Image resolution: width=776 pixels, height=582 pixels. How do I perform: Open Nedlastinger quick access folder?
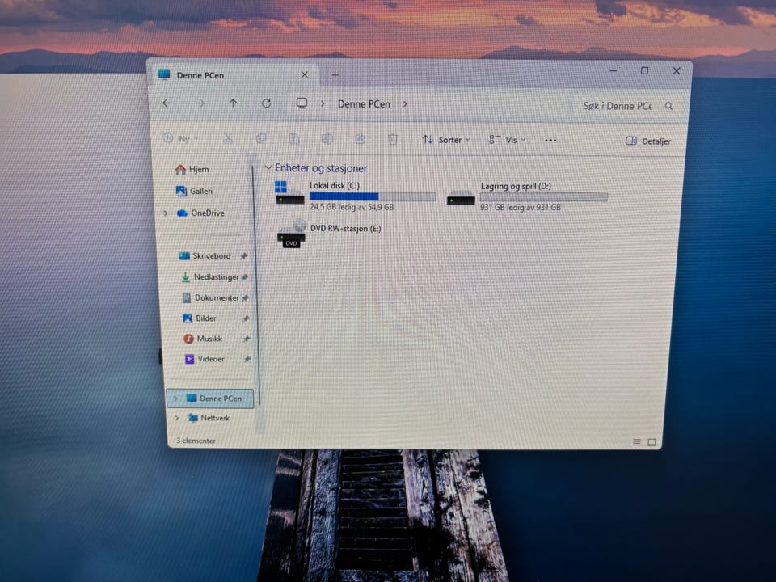tap(210, 277)
